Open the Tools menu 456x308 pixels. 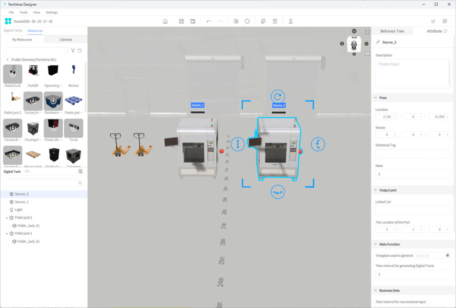pyautogui.click(x=24, y=12)
